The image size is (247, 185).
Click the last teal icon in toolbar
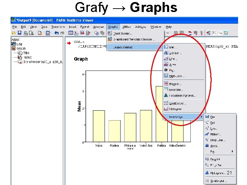[226, 33]
